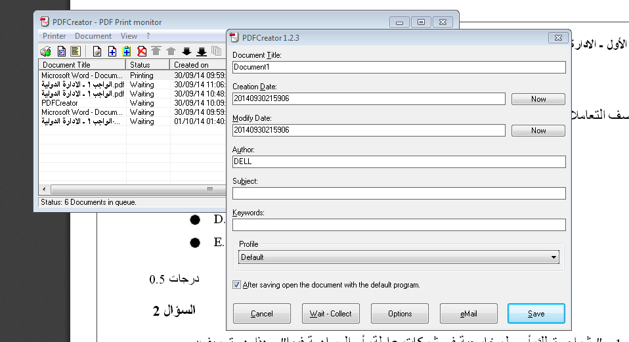Maximize the PDF Print monitor window
This screenshot has width=629, height=342.
tap(421, 22)
